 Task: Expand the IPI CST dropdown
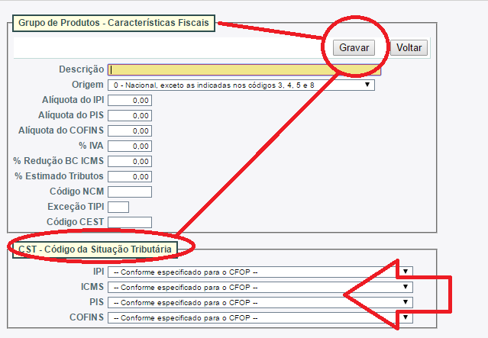pyautogui.click(x=260, y=272)
